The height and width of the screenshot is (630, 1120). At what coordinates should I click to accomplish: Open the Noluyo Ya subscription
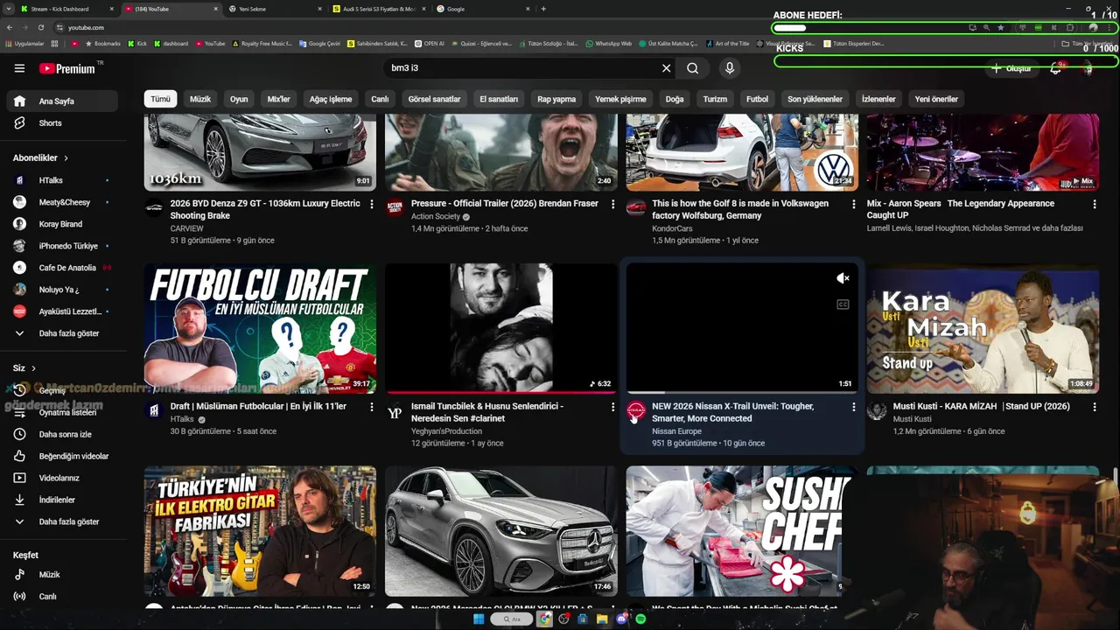coord(60,290)
